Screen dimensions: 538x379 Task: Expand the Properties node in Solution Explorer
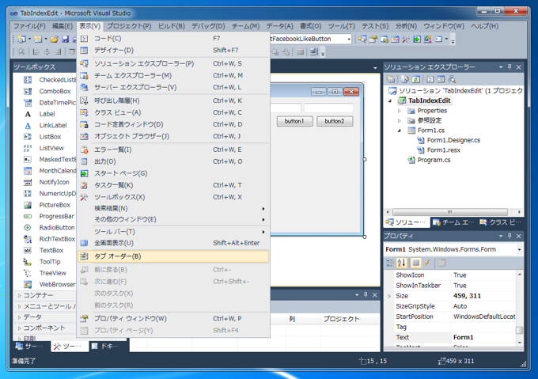400,111
